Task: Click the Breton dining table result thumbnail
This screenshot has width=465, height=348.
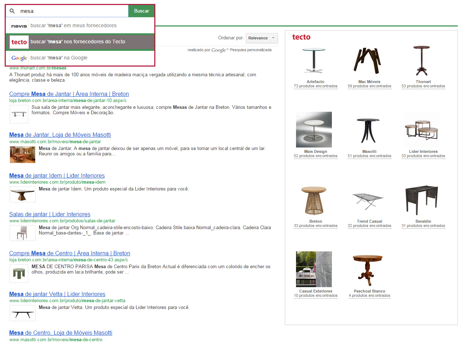Action: pos(19,115)
